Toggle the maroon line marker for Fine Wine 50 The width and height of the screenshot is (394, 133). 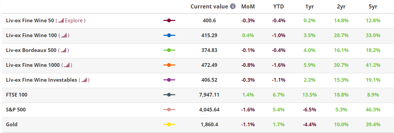169,21
